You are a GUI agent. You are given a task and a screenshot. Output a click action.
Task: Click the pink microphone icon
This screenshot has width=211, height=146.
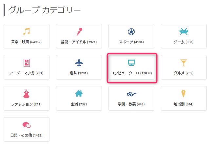coord(79,32)
